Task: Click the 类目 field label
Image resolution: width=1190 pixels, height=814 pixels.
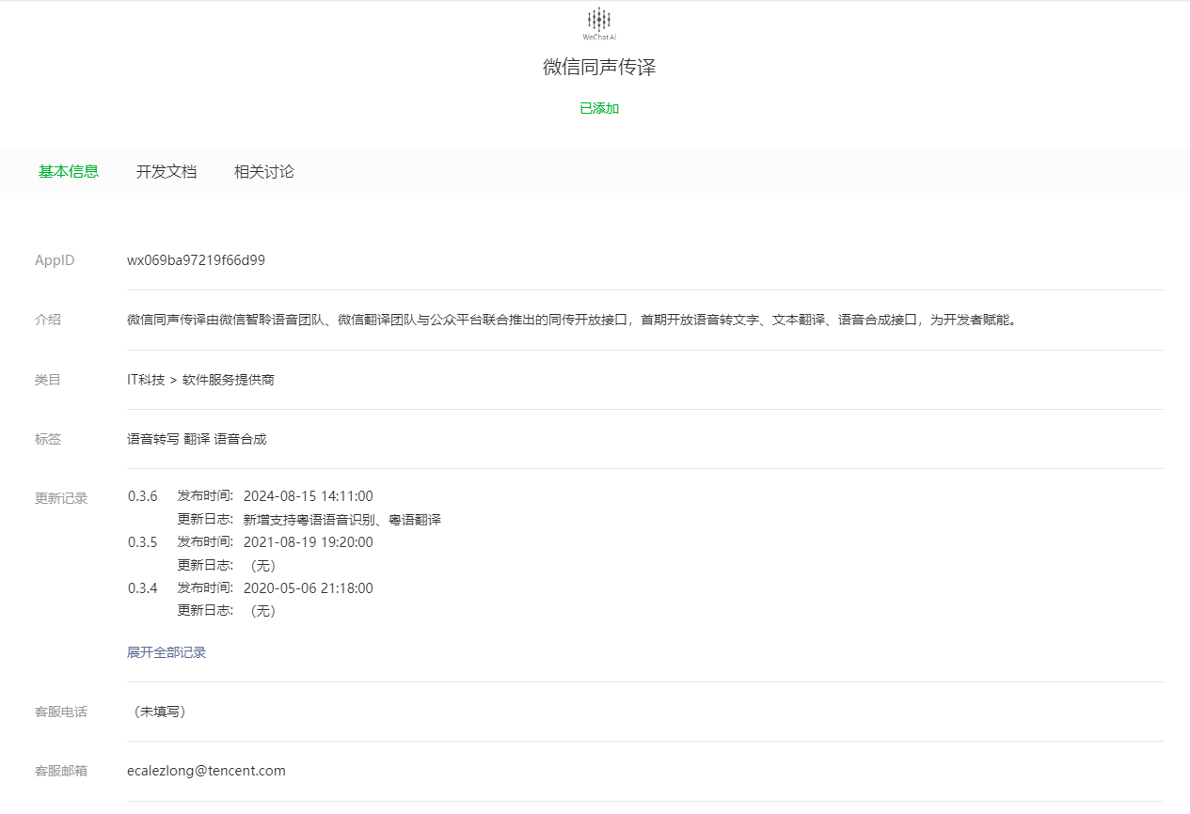Action: pyautogui.click(x=48, y=380)
